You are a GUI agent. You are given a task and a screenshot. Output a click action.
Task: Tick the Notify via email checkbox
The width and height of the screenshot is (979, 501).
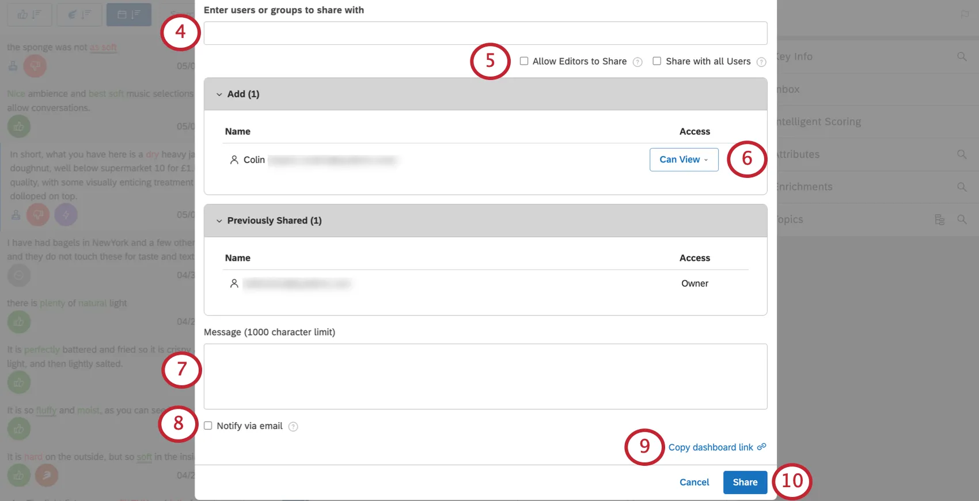click(208, 426)
